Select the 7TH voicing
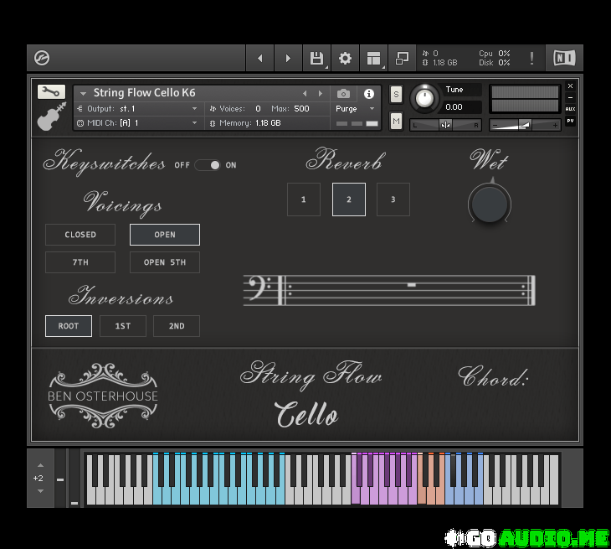The width and height of the screenshot is (611, 549). click(80, 262)
